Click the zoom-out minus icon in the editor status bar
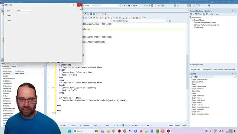This screenshot has height=134, width=238. pyautogui.click(x=118, y=125)
